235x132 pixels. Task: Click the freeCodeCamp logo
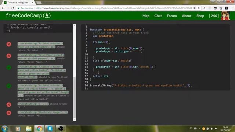point(28,15)
